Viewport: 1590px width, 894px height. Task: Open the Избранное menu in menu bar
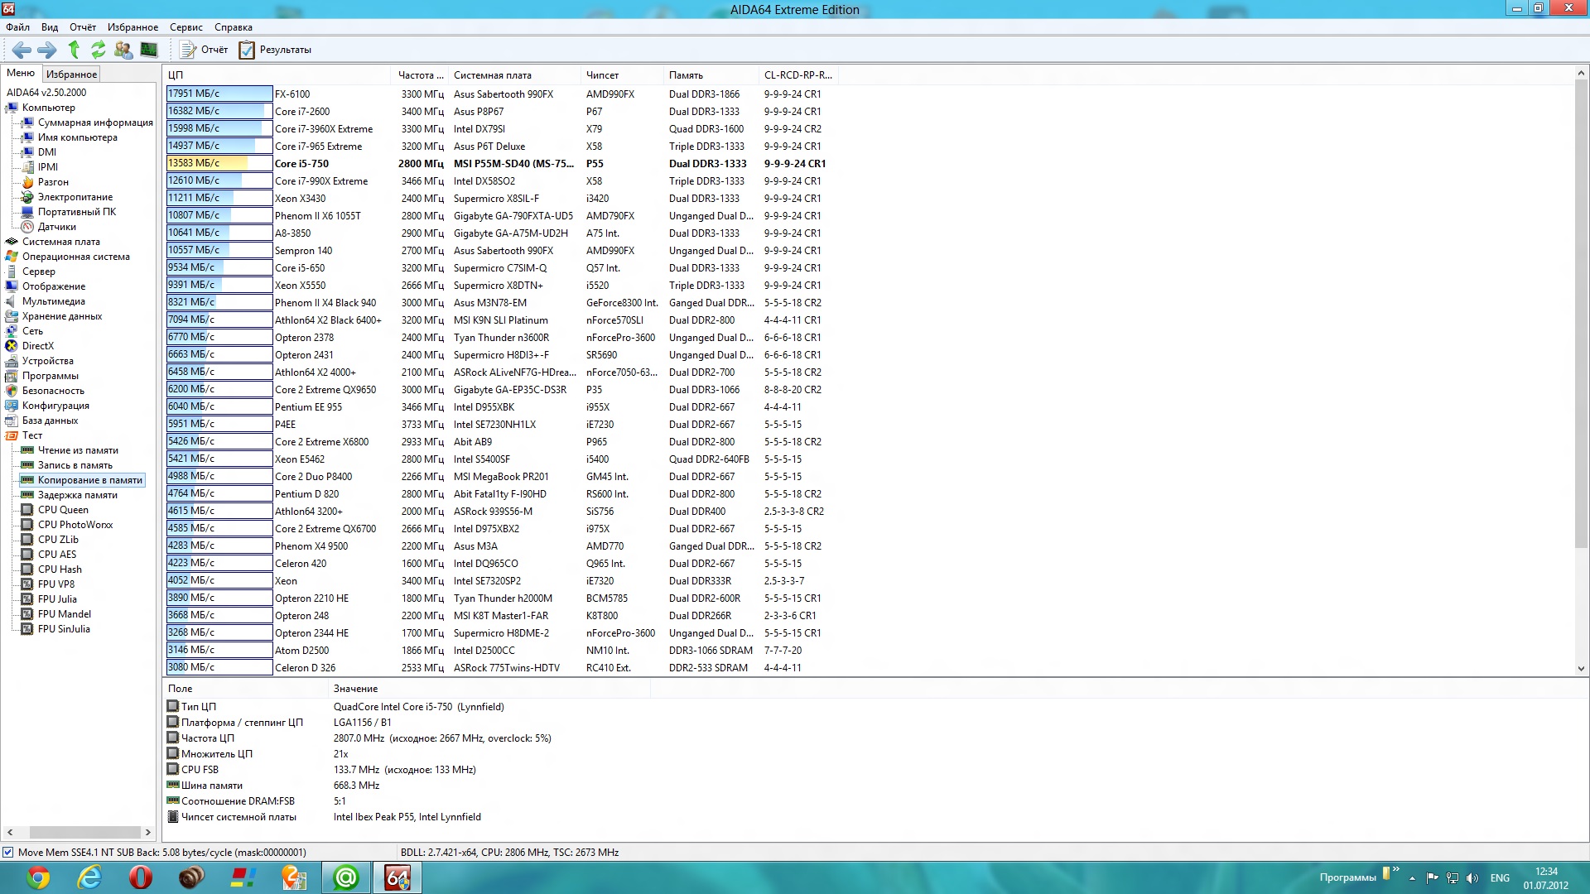tap(132, 27)
